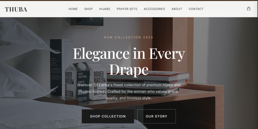The height and width of the screenshot is (129, 258).
Task: Open the shopping bag cart icon
Action: tap(249, 9)
